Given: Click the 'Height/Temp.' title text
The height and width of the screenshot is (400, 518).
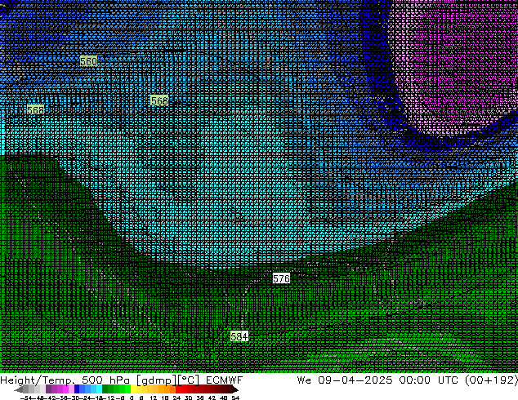Looking at the screenshot, I should click(38, 380).
